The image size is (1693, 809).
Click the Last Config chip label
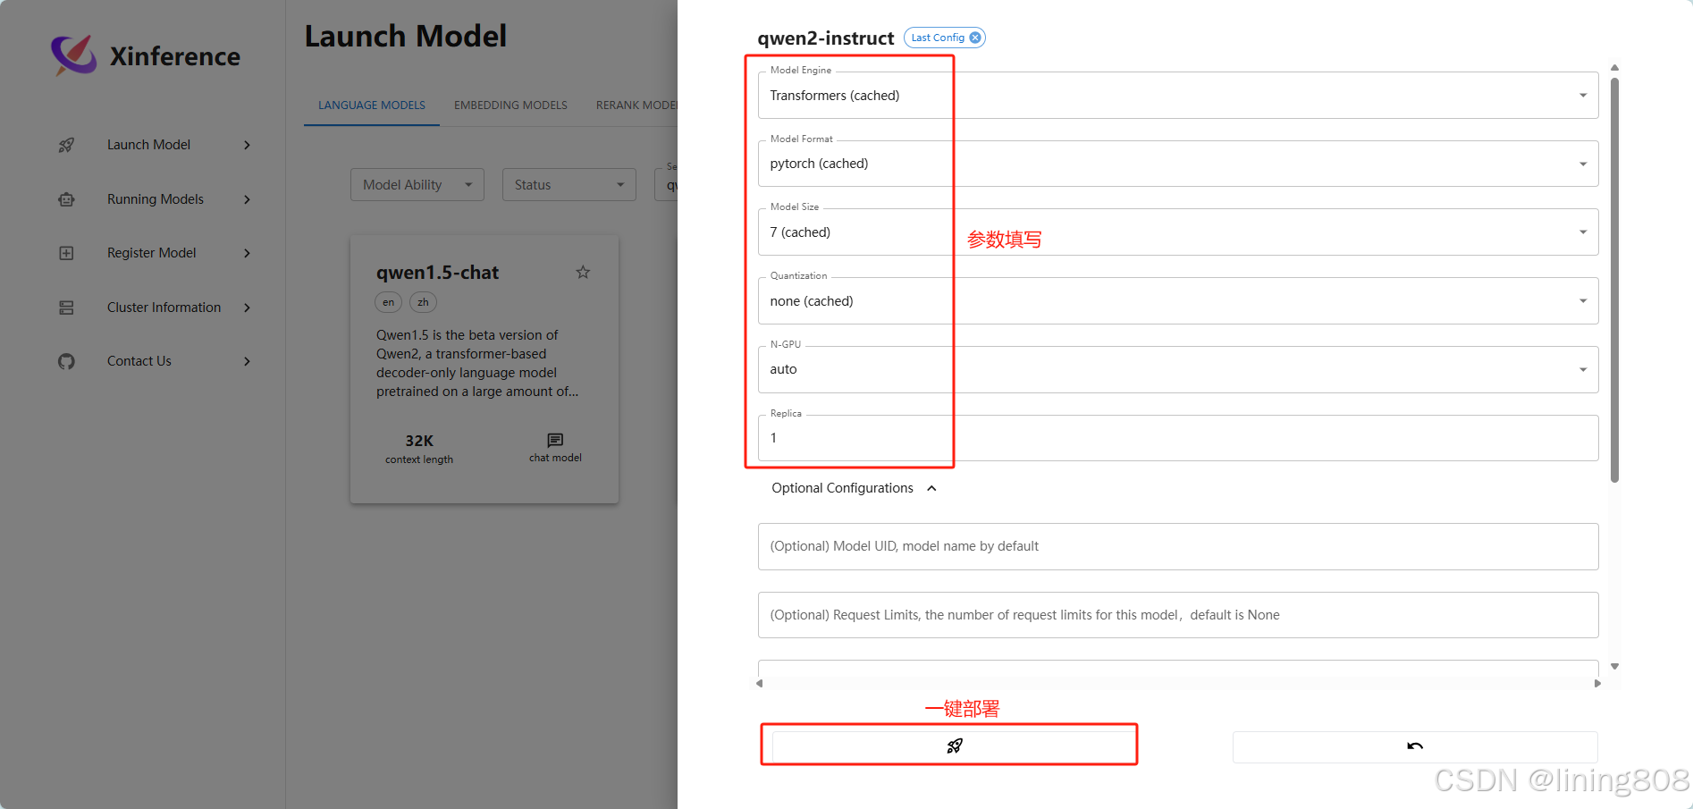938,38
